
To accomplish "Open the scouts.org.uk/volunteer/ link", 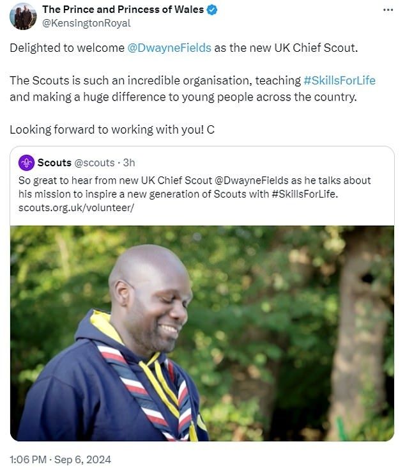I will coord(76,207).
